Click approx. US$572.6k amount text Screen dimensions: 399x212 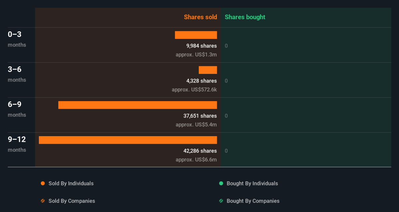pos(194,90)
